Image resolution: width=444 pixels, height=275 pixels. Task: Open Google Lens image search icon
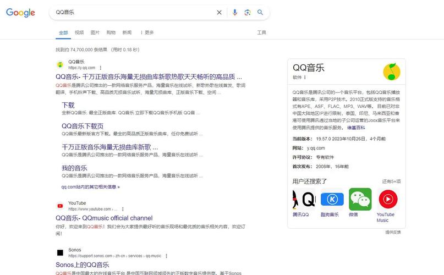pos(248,13)
